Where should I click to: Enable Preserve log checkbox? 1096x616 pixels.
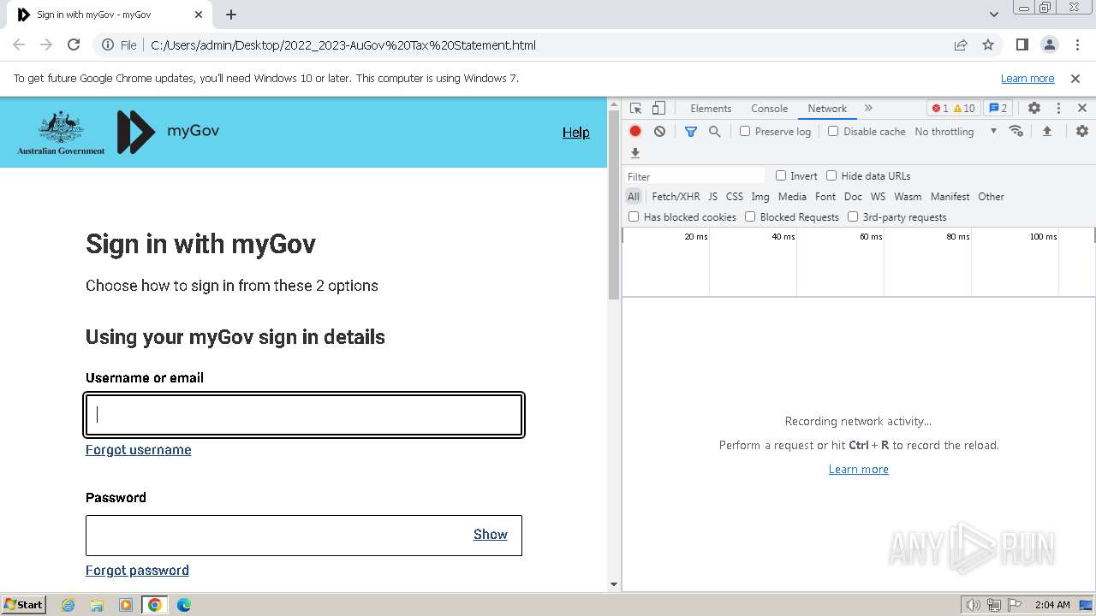click(x=745, y=131)
